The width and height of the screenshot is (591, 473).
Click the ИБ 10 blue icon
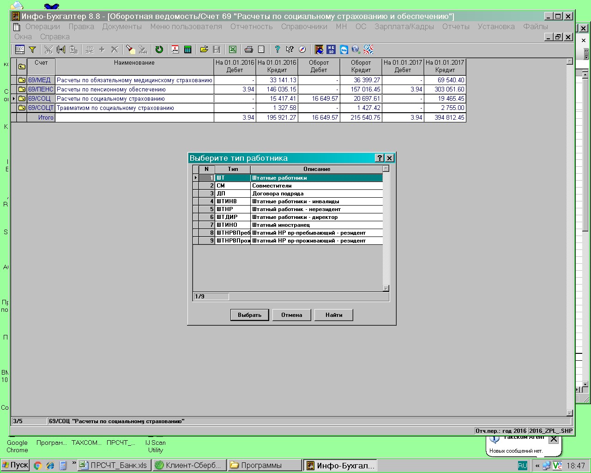coord(331,49)
